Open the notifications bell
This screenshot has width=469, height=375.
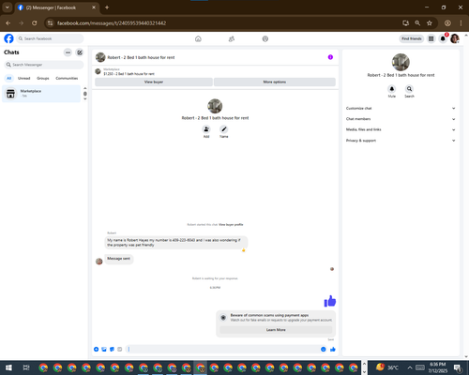(443, 38)
